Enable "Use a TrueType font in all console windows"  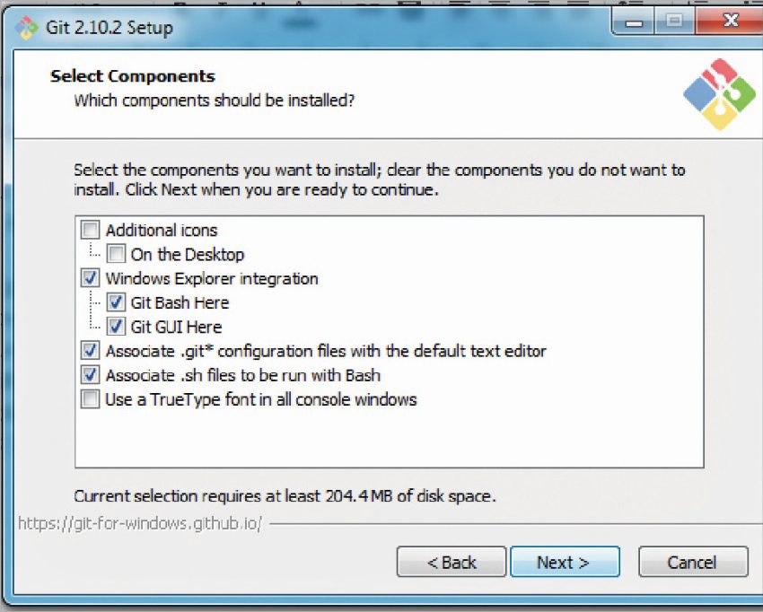point(90,399)
